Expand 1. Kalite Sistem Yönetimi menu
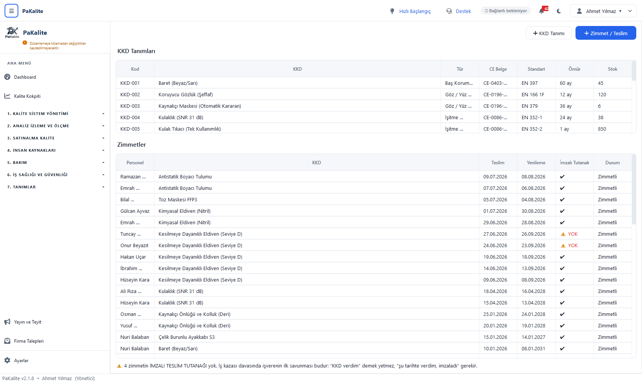The image size is (642, 382). pyautogui.click(x=55, y=113)
